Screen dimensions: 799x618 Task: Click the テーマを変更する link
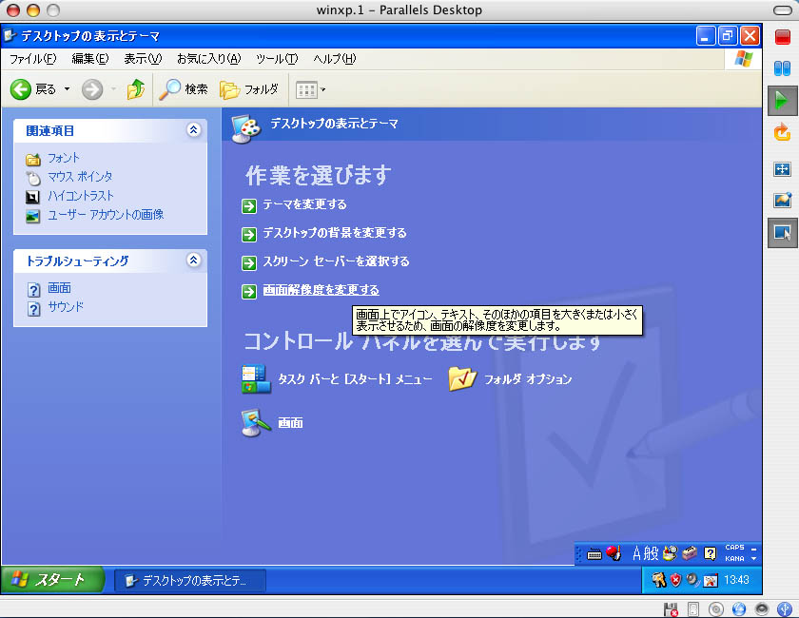point(304,204)
